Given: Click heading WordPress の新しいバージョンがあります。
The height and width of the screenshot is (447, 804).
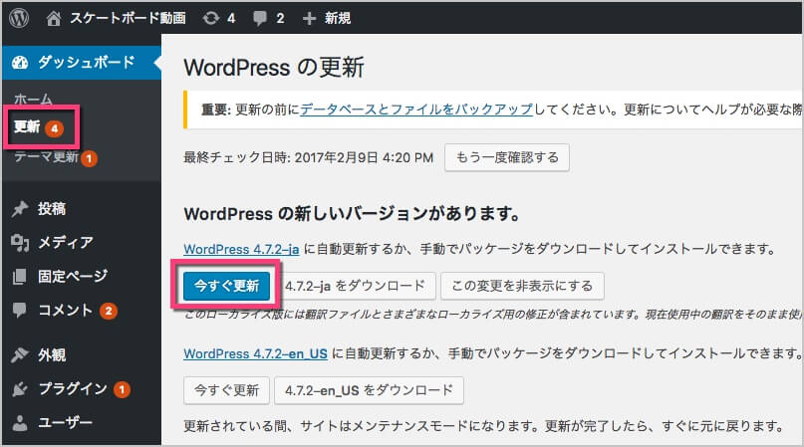Looking at the screenshot, I should tap(352, 213).
